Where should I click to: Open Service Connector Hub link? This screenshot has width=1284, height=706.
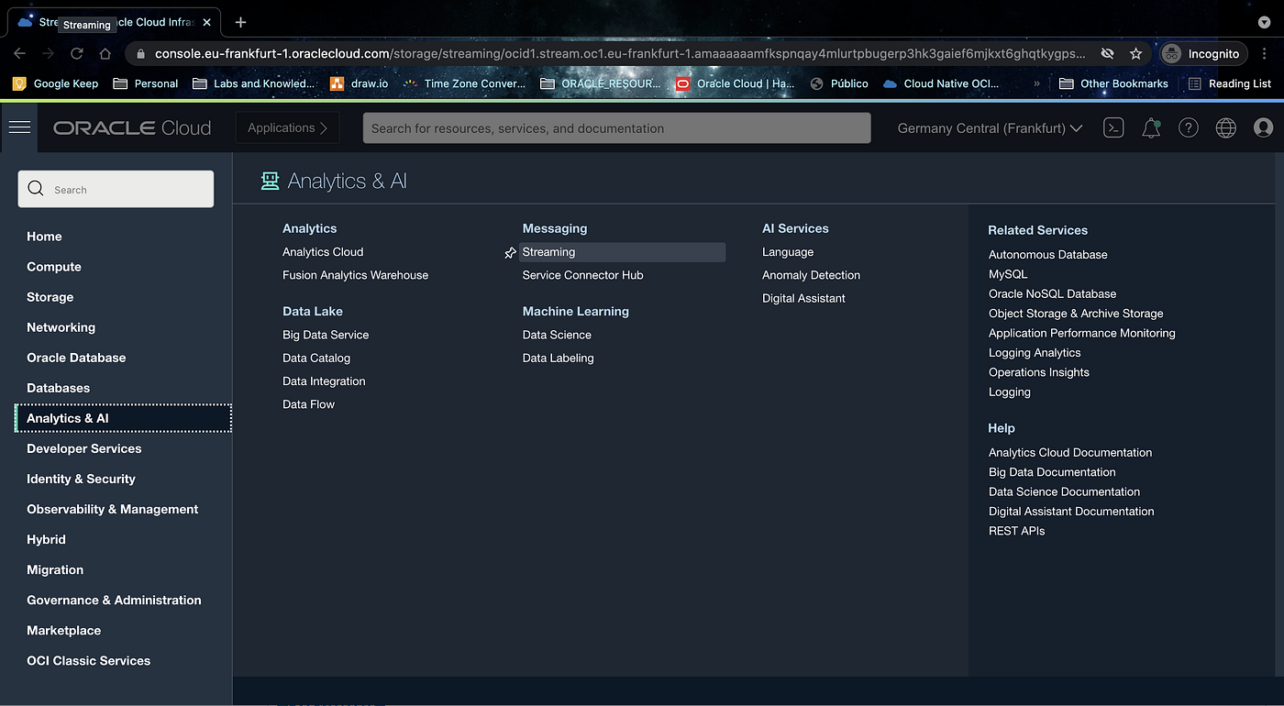point(582,275)
